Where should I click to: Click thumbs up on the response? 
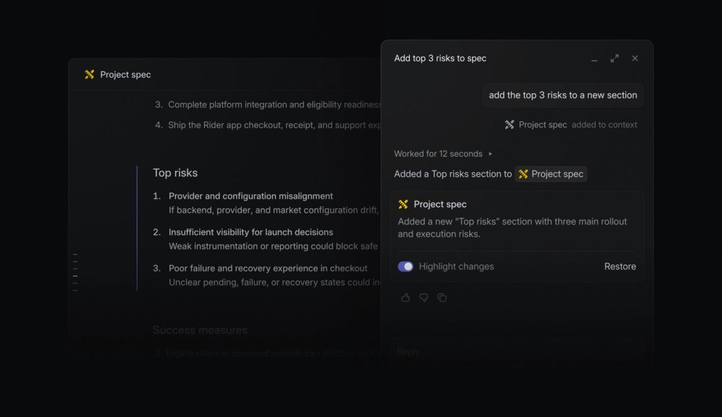[405, 298]
